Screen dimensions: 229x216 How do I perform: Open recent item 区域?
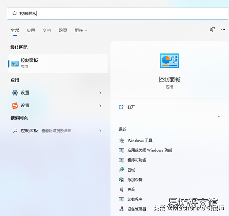(131, 170)
